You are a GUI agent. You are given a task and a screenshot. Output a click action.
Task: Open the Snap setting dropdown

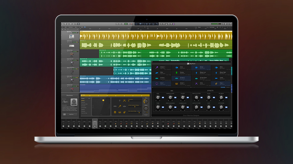tap(201, 27)
